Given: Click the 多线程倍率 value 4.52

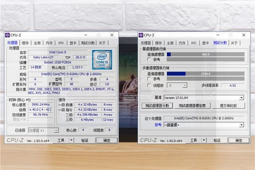Looking at the screenshot, I should tap(233, 85).
